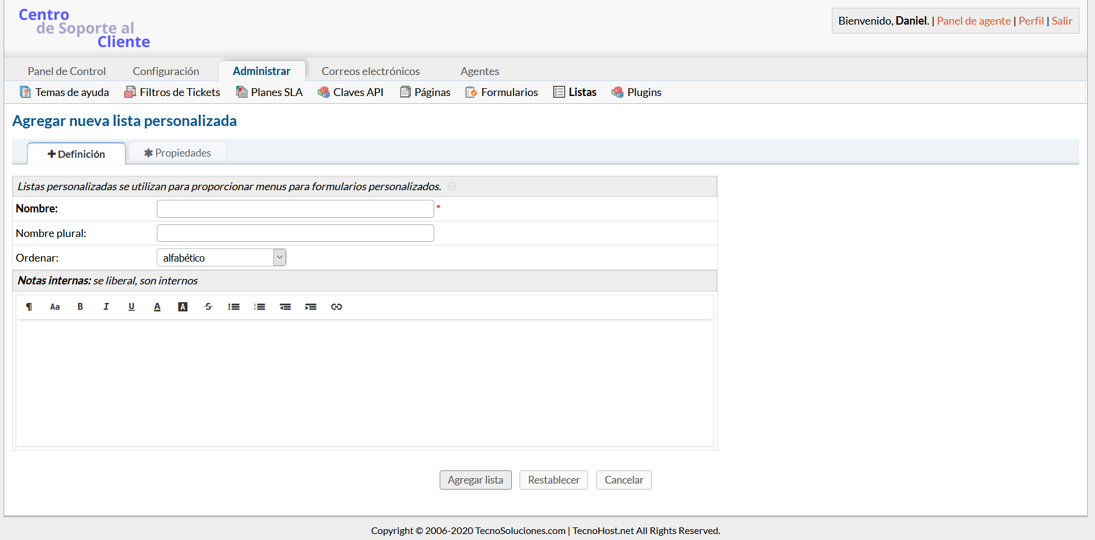Click the Panel de agente link
The width and height of the screenshot is (1095, 540).
tap(973, 20)
